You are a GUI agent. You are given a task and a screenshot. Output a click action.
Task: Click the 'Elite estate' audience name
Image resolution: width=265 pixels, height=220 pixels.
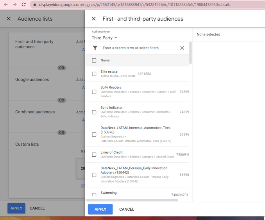[109, 72]
